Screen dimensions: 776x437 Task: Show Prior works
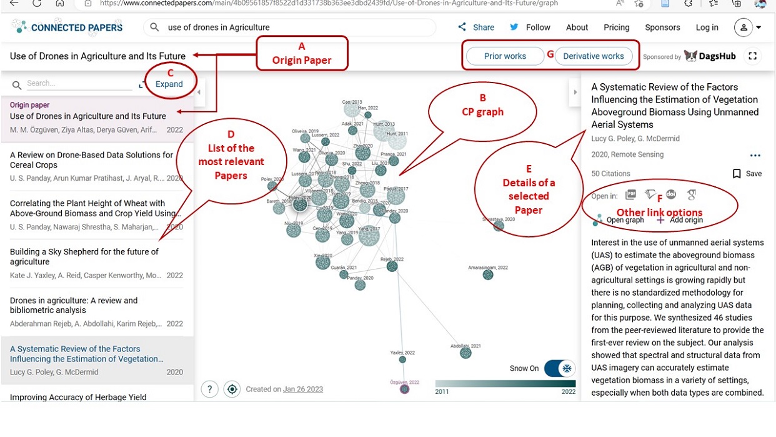pyautogui.click(x=505, y=56)
